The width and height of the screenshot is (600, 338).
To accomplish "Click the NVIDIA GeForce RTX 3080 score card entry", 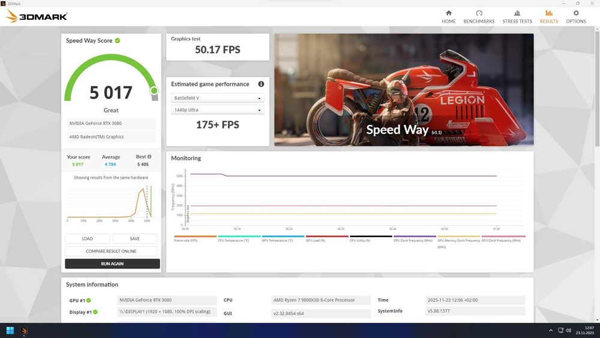I will [x=111, y=123].
